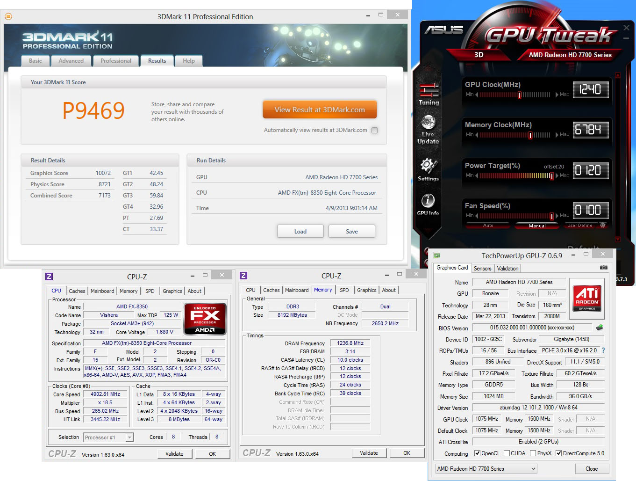
Task: Click the GPU Clock increase (Max) arrow
Action: (557, 95)
